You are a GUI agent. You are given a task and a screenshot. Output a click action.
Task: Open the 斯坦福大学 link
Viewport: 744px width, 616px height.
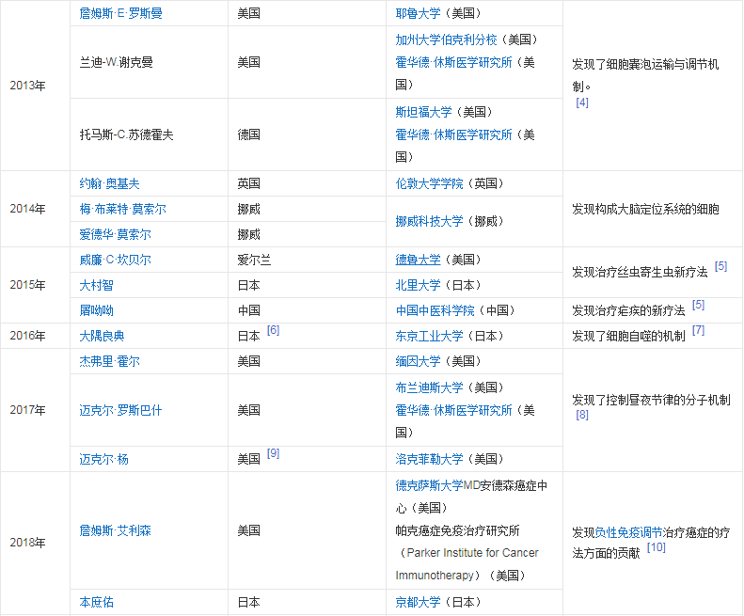(423, 112)
